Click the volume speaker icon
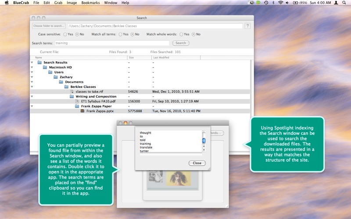Viewport: 351px width, 219px height. click(x=287, y=3)
